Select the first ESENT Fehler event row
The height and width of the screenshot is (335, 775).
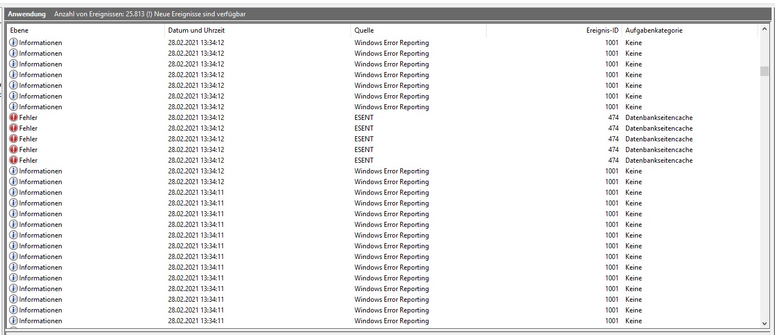226,117
